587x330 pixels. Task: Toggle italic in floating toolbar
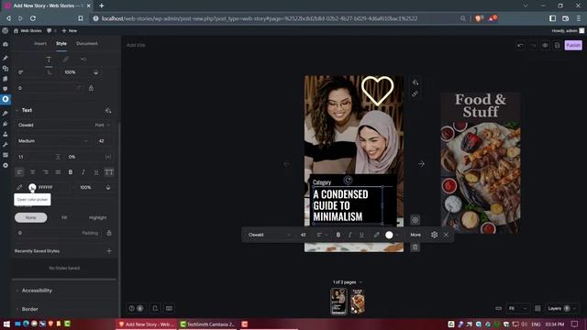pos(349,235)
